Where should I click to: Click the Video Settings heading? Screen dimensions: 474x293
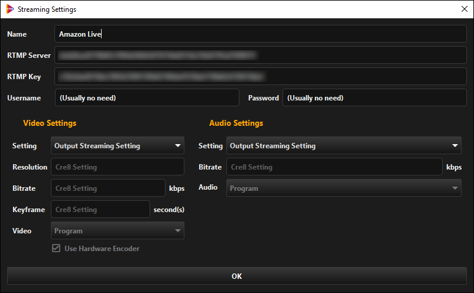click(50, 123)
